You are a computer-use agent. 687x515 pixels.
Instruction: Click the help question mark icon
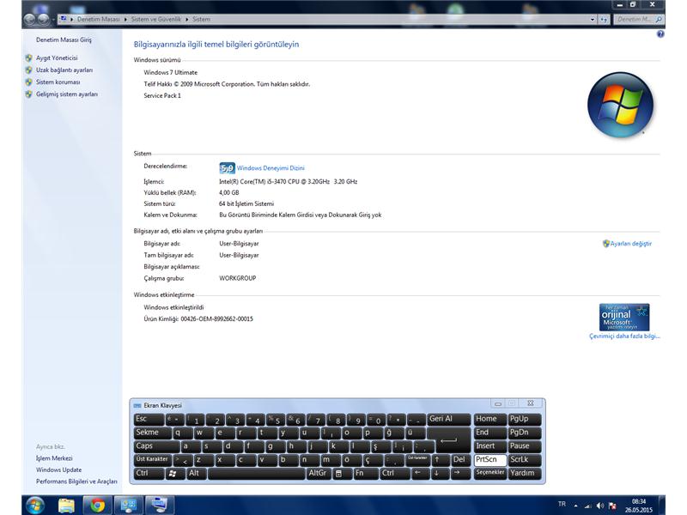[660, 34]
